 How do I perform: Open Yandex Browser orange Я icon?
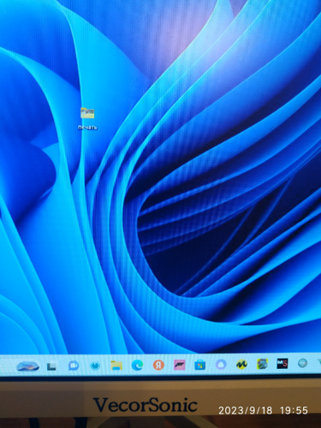[x=158, y=365]
